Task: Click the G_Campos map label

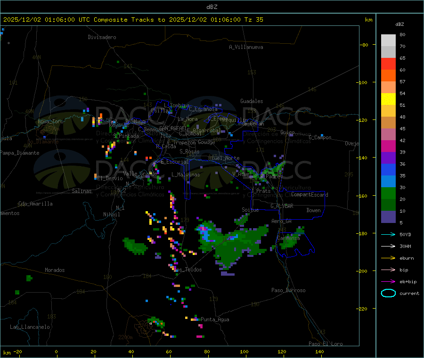Action: tap(320, 137)
